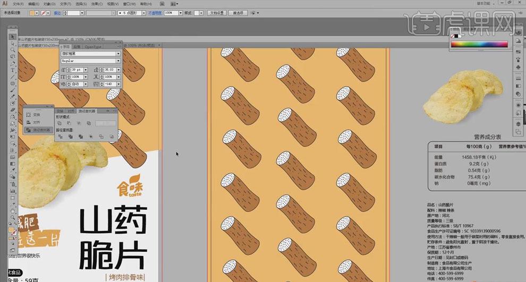
Task: Open the 编辑(E) menu
Action: 33,4
